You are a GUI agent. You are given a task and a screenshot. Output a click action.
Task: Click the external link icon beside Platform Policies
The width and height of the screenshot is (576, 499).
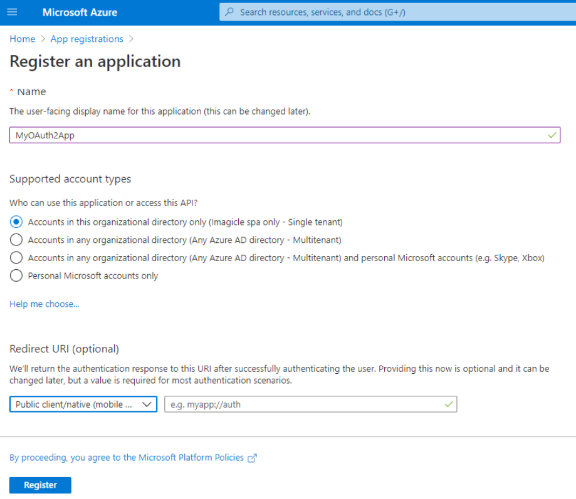coord(251,458)
